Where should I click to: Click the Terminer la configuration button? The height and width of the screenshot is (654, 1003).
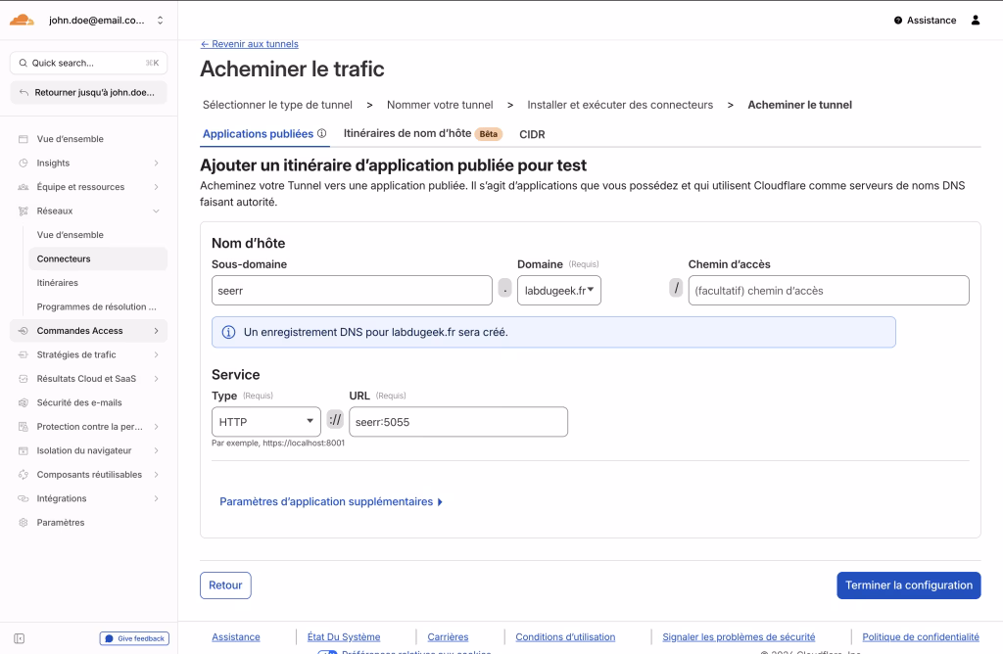pos(908,584)
